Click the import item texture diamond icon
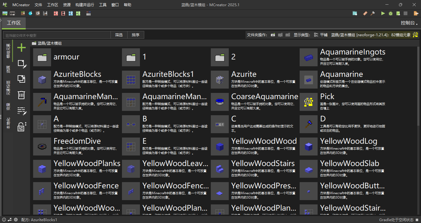421x223 pixels. (x=30, y=13)
